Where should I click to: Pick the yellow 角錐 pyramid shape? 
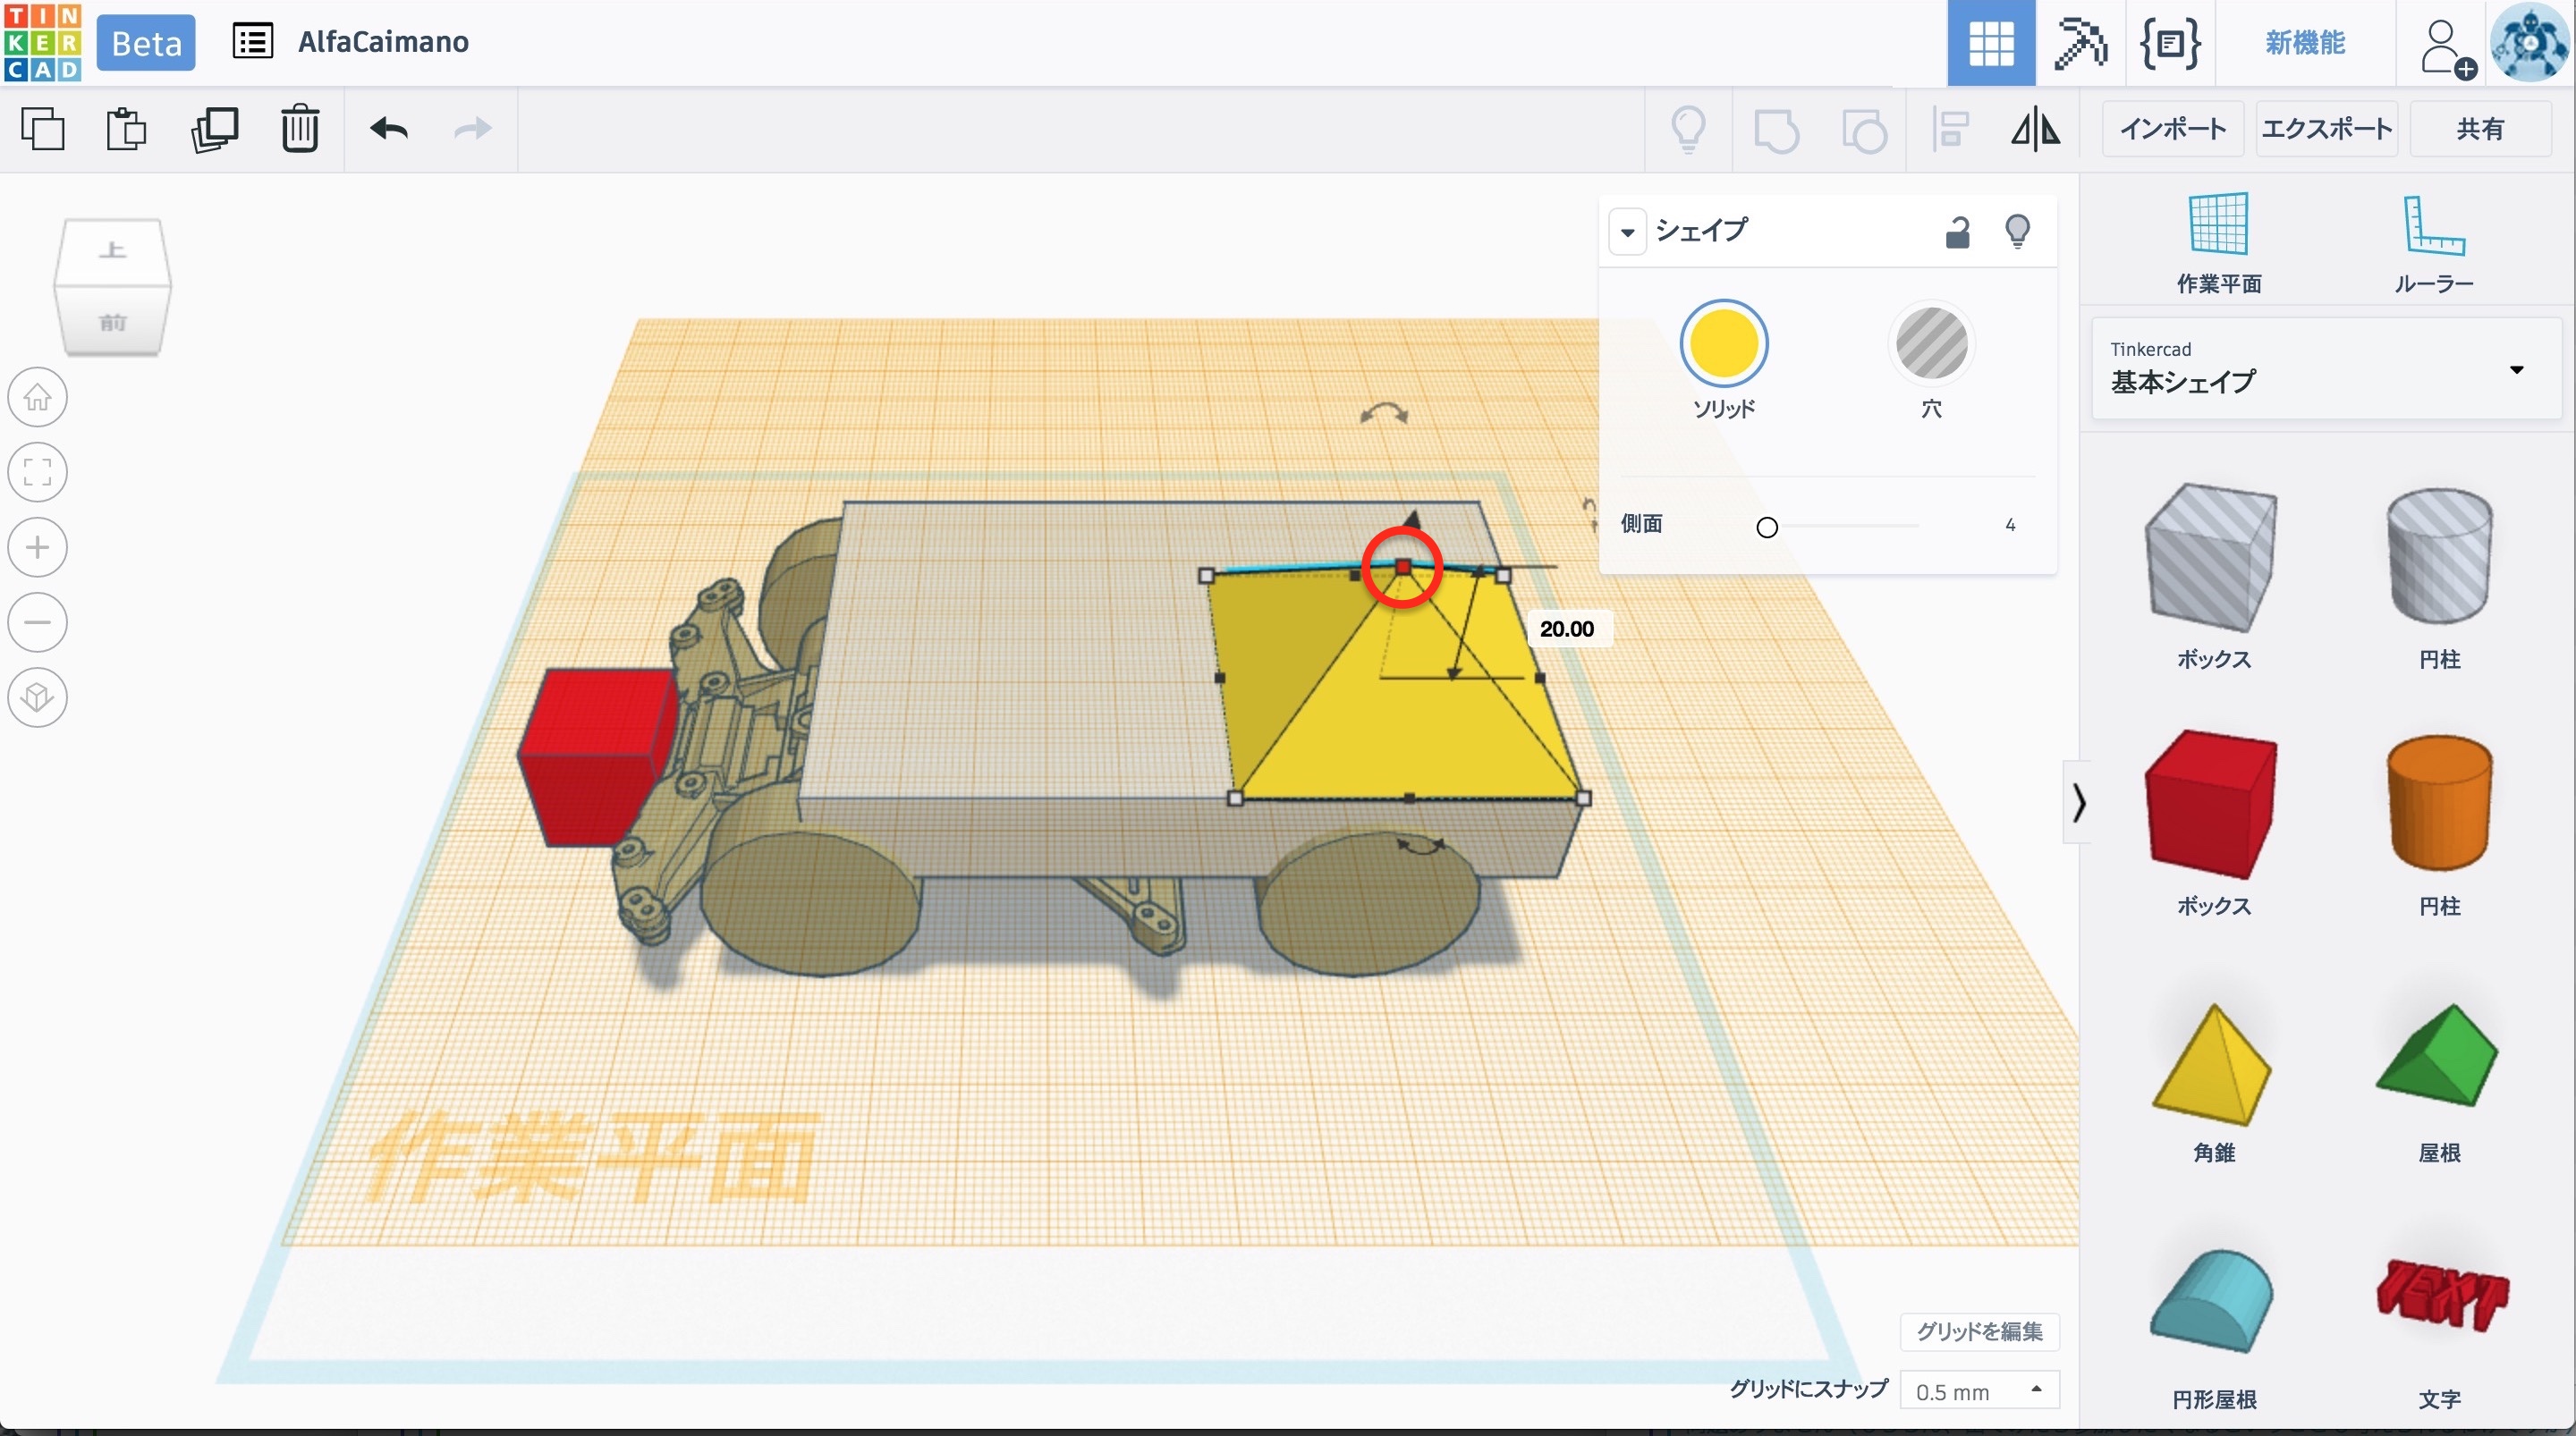tap(2212, 1066)
